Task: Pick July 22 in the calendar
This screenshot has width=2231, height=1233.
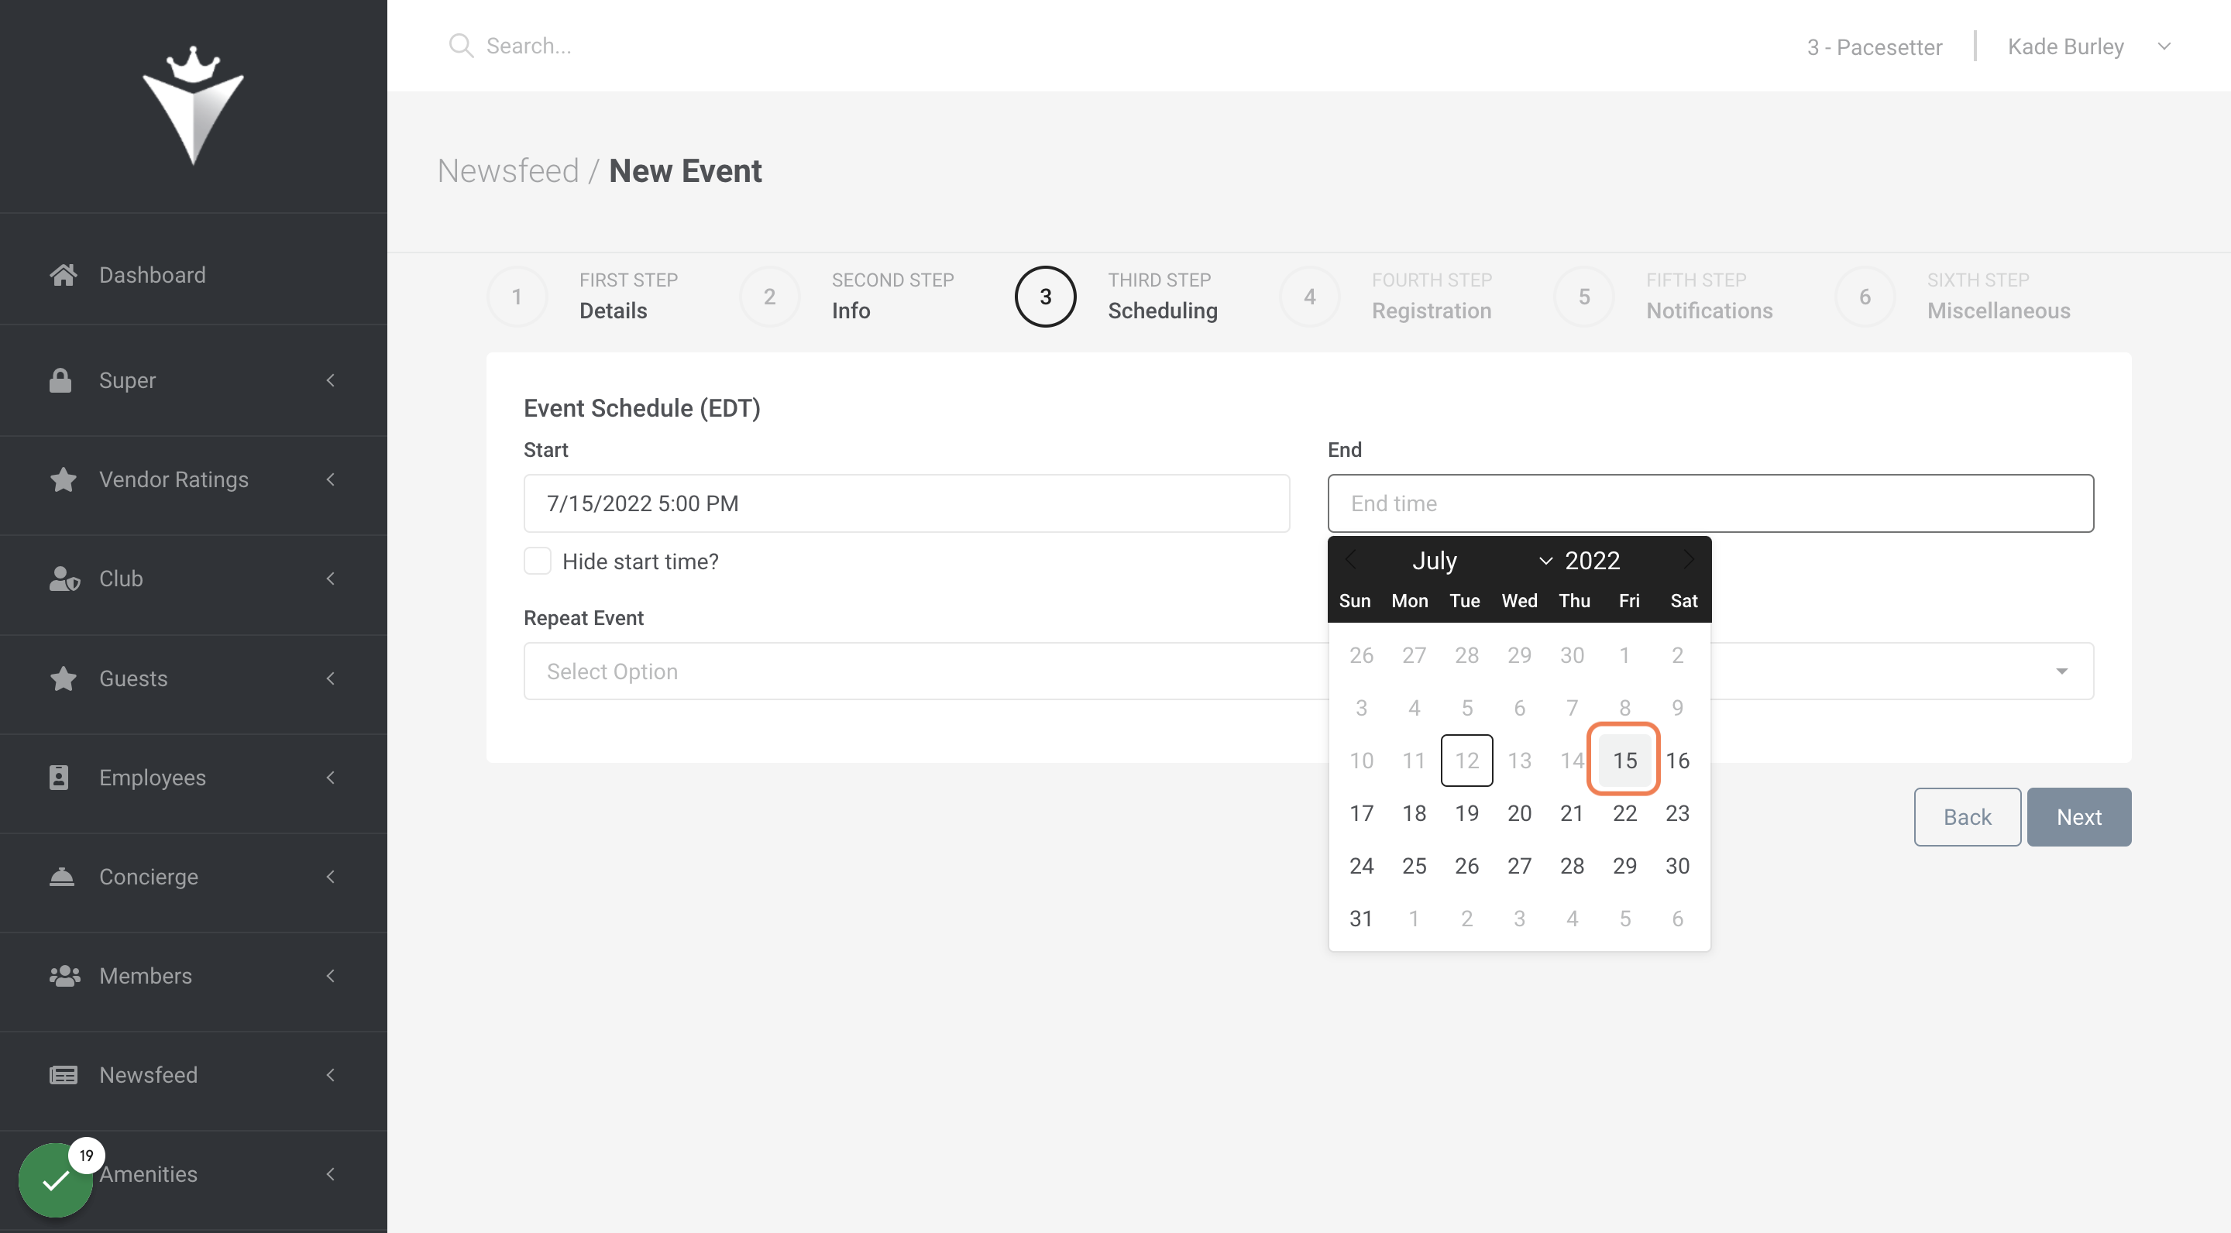Action: coord(1624,813)
